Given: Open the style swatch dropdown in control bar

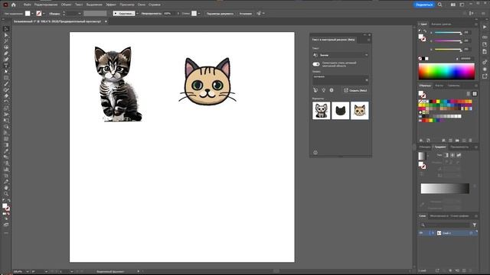Looking at the screenshot, I should point(199,14).
